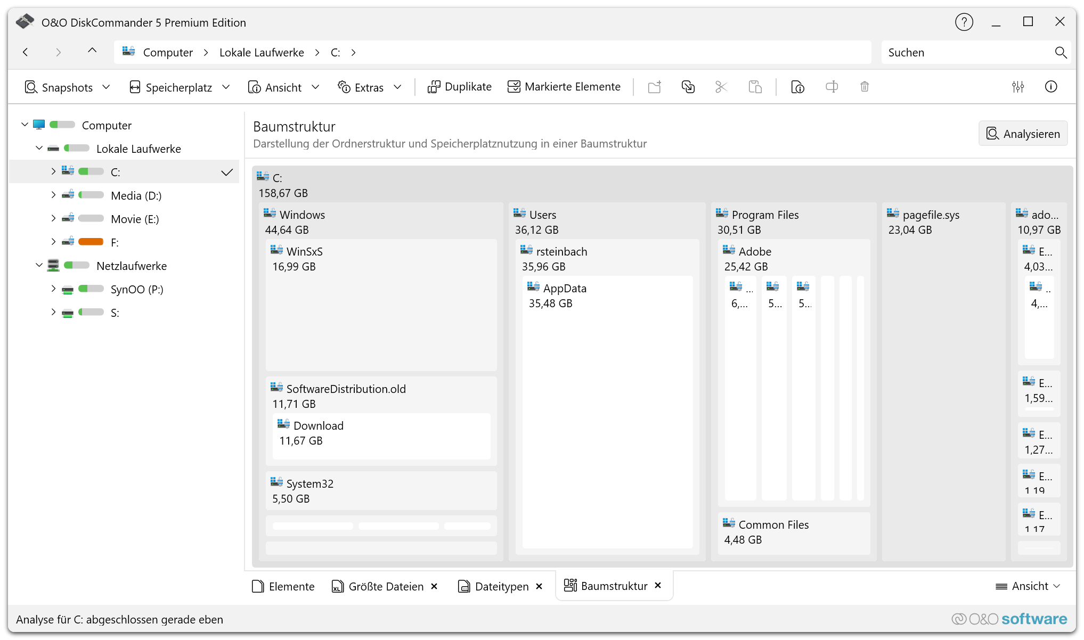Click the Analysieren button
Viewport: 1084px width, 640px height.
pyautogui.click(x=1023, y=134)
